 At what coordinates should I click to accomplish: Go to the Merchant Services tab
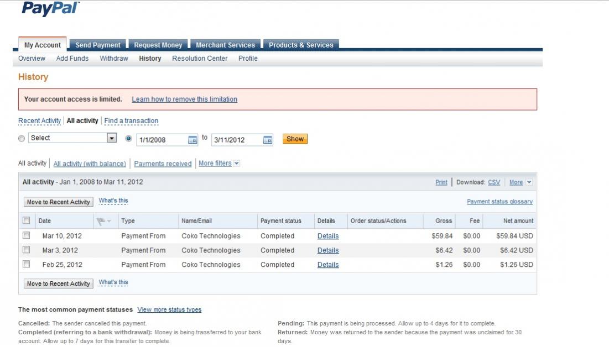tap(225, 45)
